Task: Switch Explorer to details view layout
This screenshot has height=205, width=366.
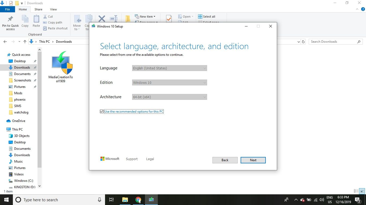Action: tap(356, 191)
